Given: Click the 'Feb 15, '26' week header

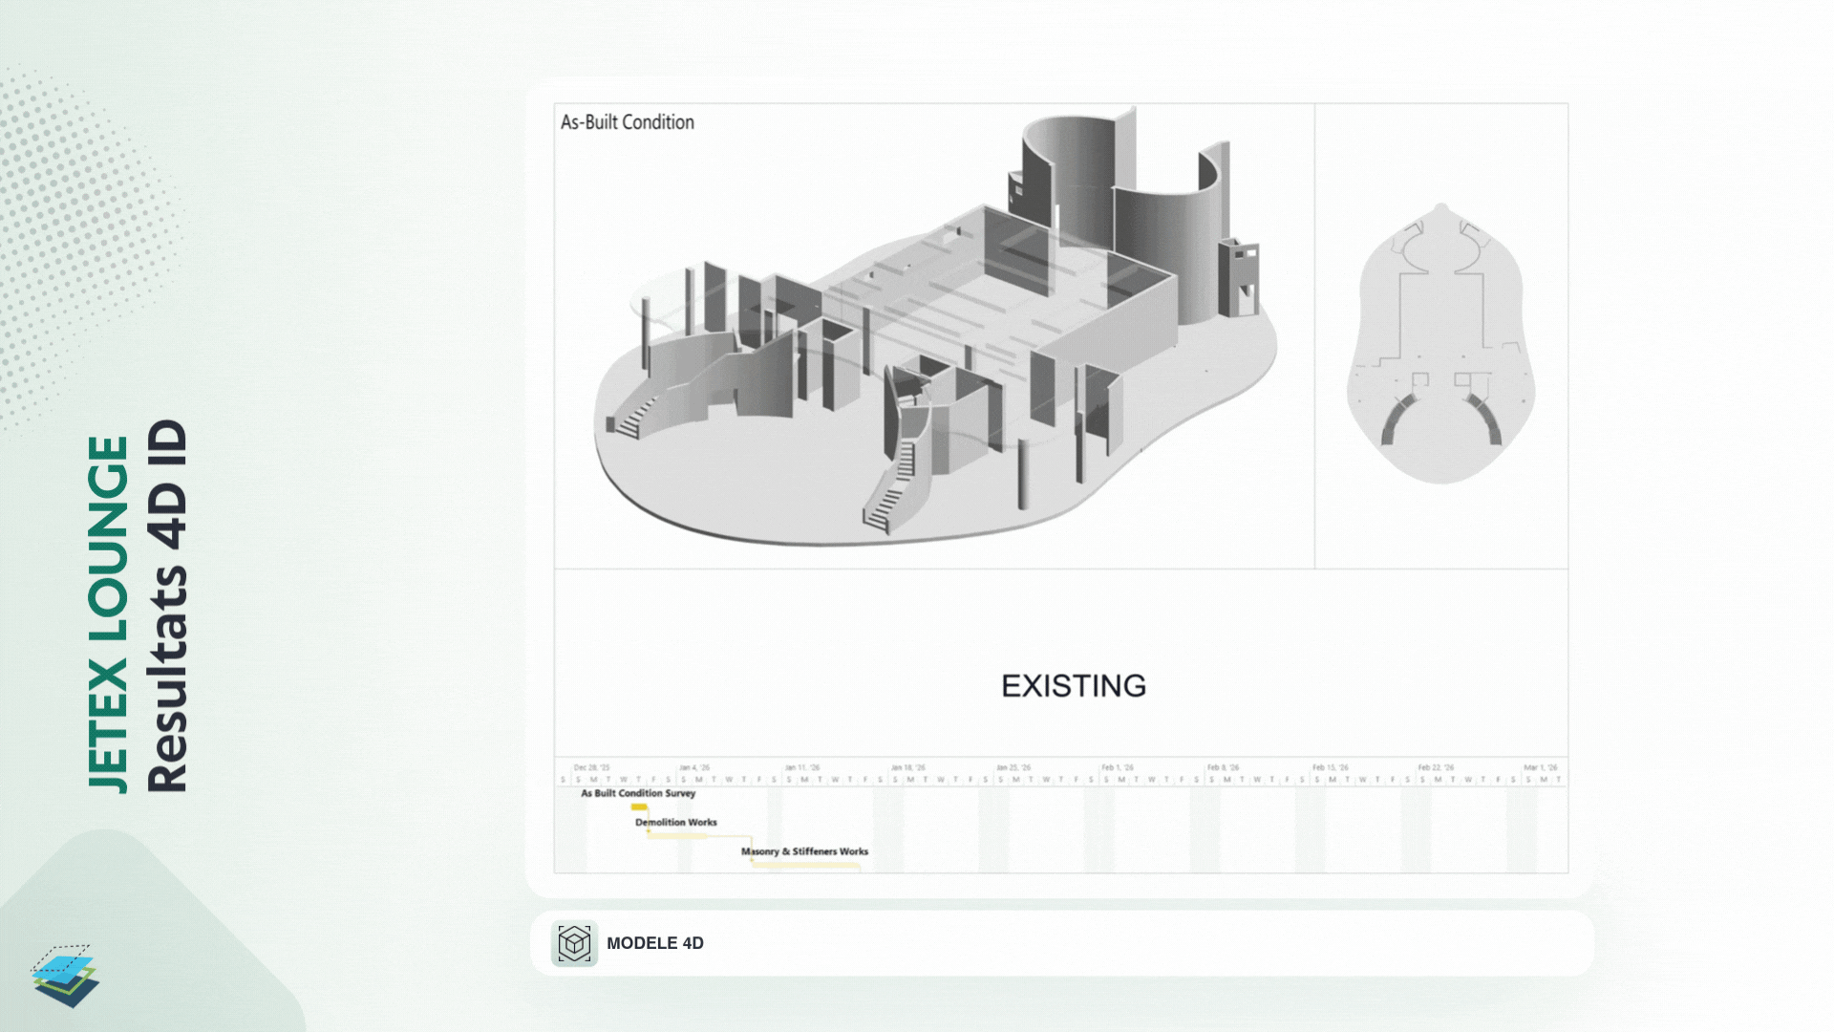Looking at the screenshot, I should coord(1331,767).
